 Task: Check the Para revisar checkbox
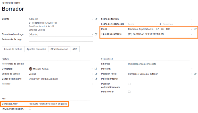(129, 92)
